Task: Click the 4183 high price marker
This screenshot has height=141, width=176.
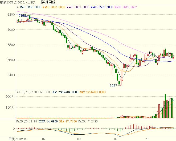Action: (x=22, y=16)
